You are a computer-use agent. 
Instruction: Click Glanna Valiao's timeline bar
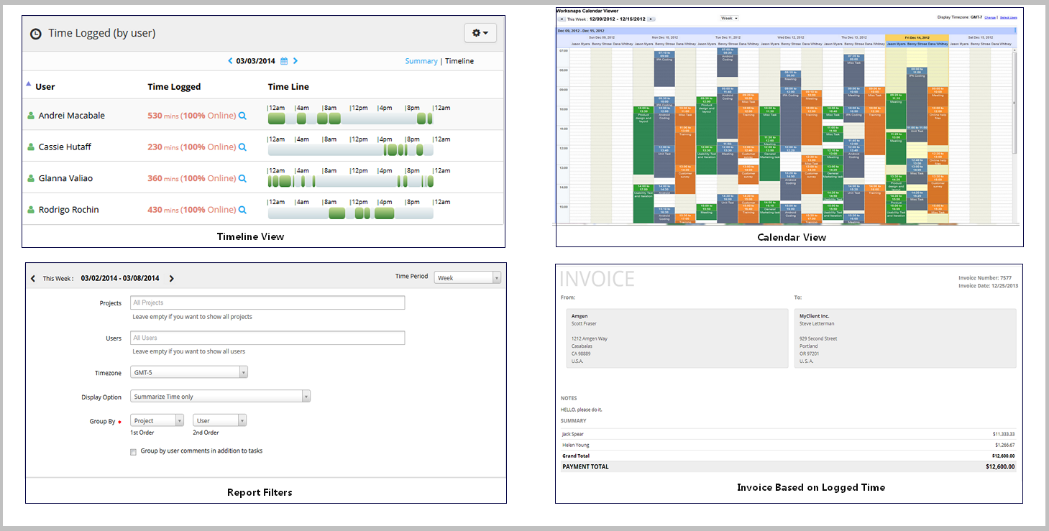pos(350,182)
